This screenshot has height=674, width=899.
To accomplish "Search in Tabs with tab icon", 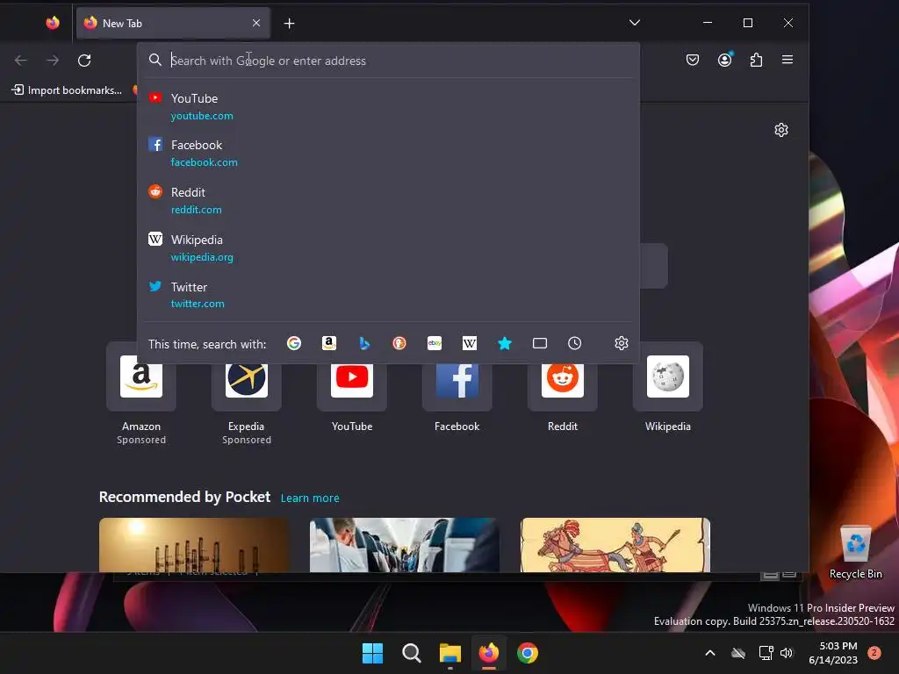I will pyautogui.click(x=540, y=343).
